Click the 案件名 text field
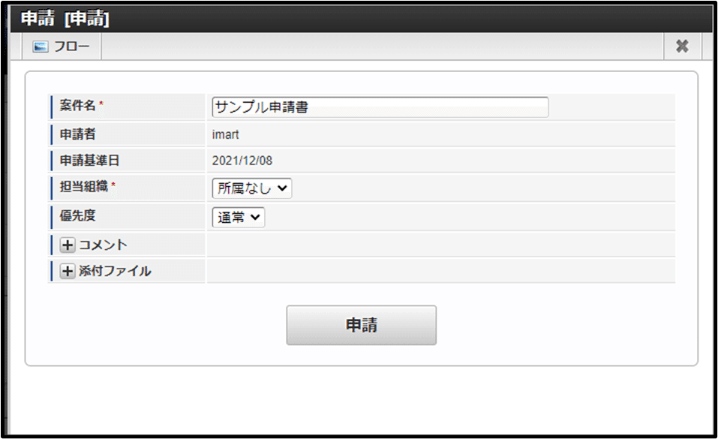 click(x=380, y=107)
